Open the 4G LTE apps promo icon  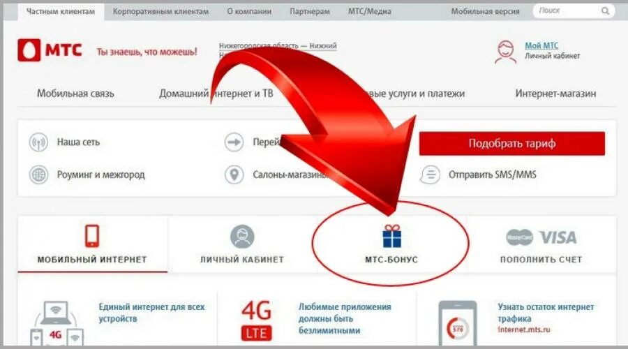[x=256, y=320]
